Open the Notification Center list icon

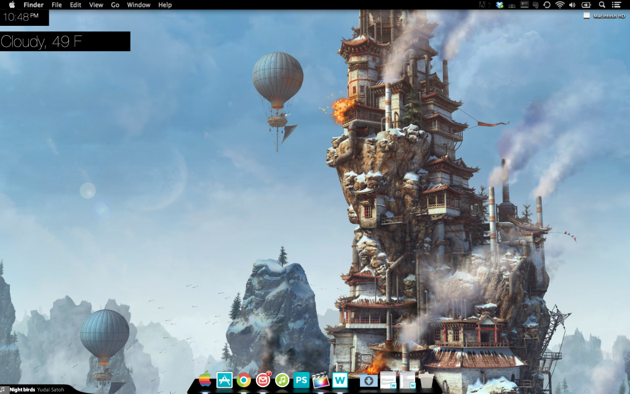point(616,5)
